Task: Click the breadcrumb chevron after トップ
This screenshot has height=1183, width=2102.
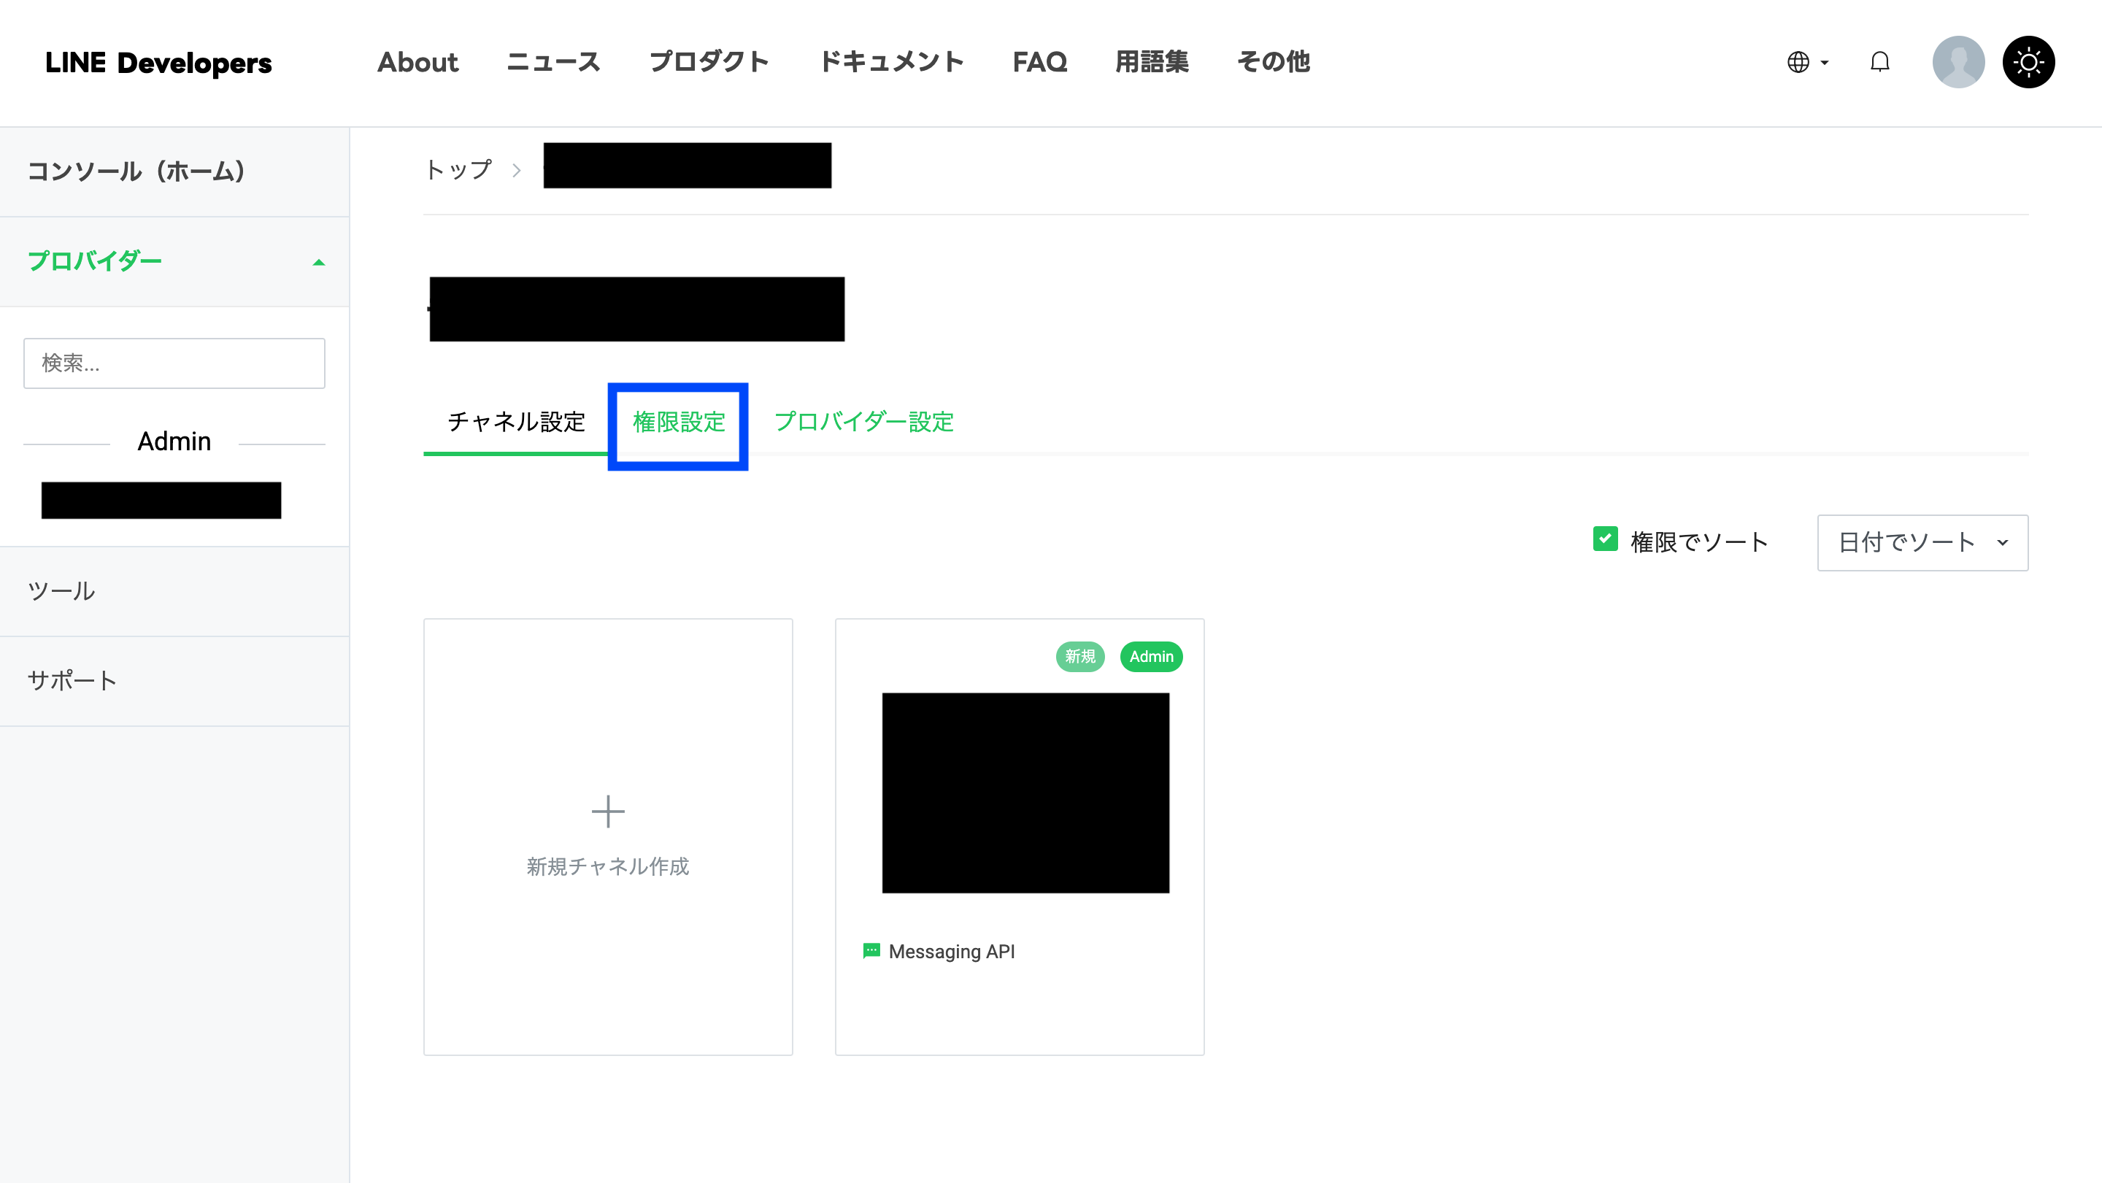Action: point(517,170)
